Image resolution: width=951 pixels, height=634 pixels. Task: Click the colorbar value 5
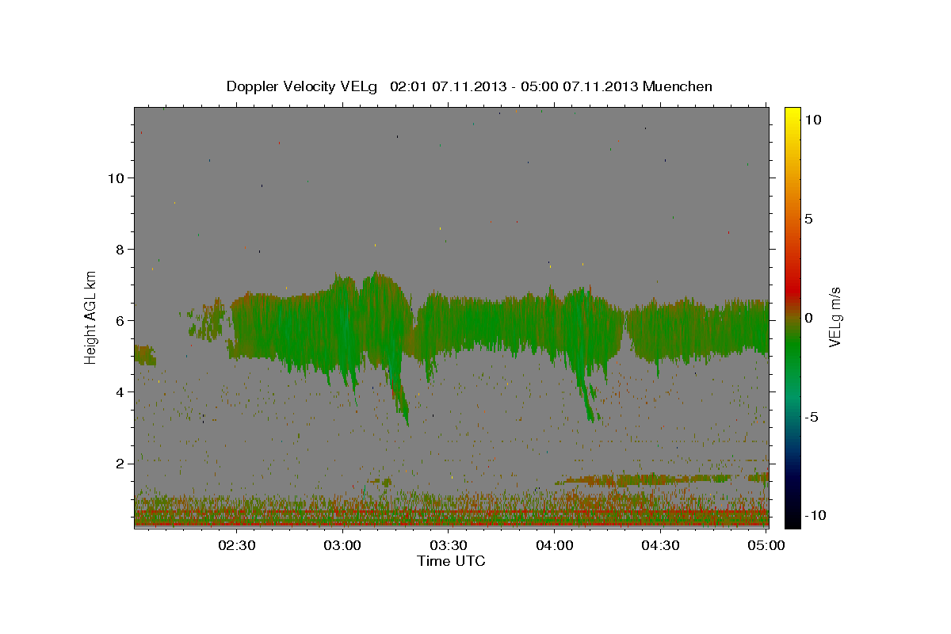[x=808, y=219]
